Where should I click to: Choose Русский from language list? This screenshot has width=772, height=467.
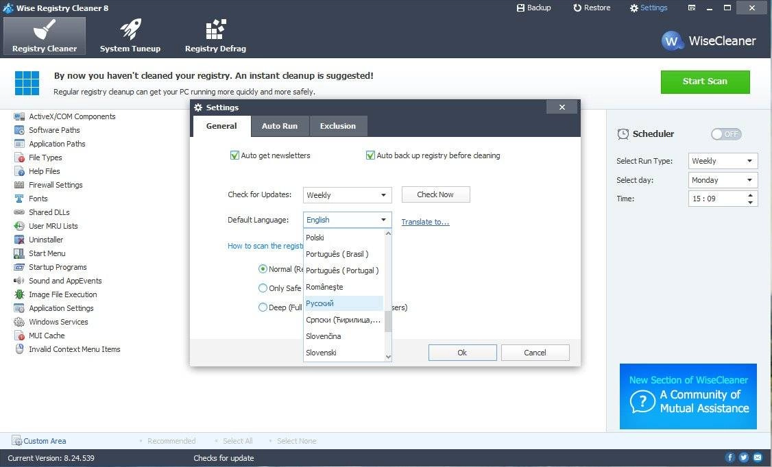pyautogui.click(x=343, y=303)
